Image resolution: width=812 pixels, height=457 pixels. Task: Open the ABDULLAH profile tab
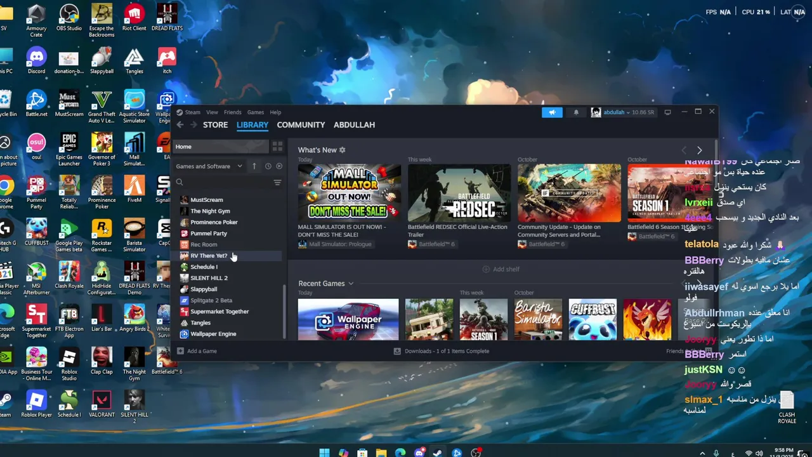(354, 125)
